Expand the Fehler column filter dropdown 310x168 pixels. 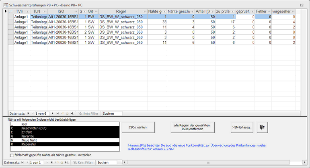pyautogui.click(x=269, y=12)
